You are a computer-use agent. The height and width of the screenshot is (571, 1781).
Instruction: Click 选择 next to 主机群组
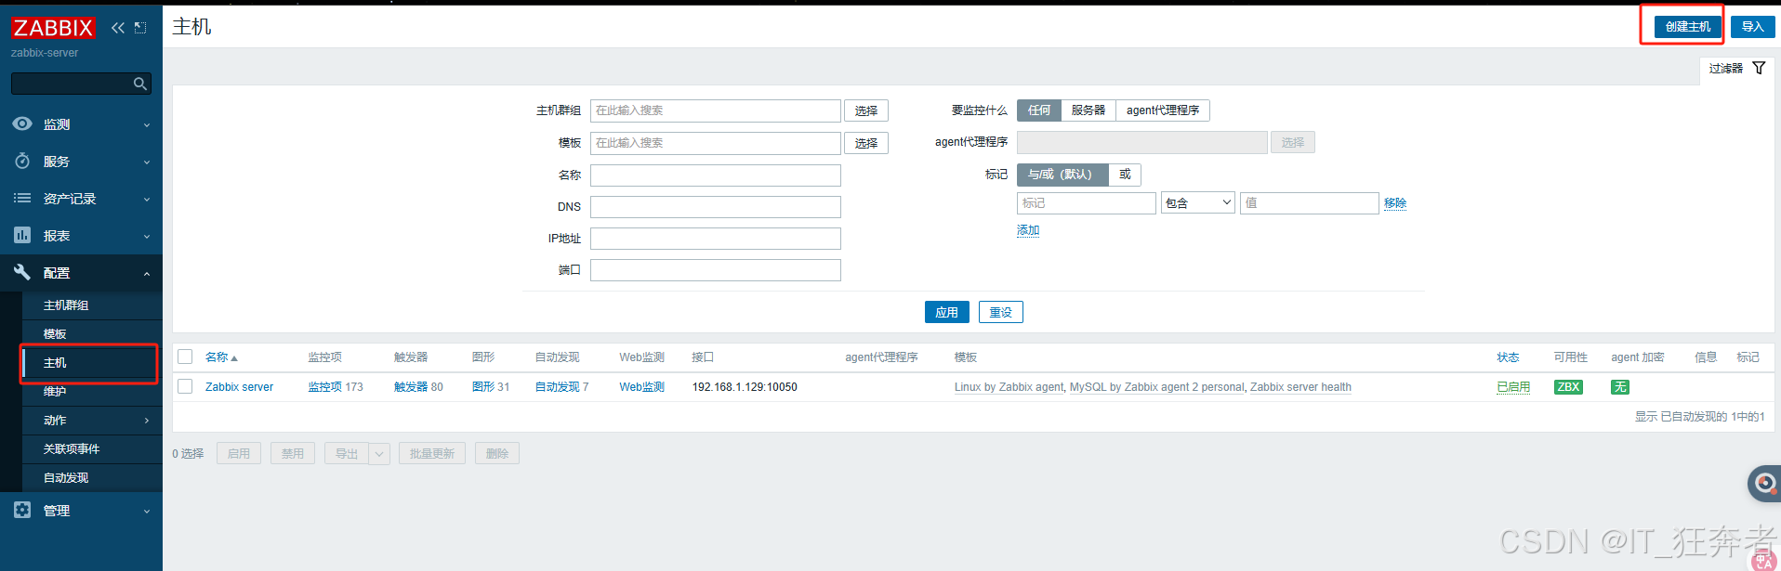pyautogui.click(x=866, y=110)
